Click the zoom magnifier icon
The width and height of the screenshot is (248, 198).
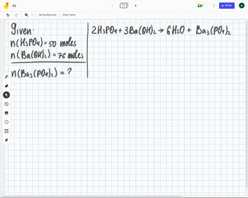tap(26, 15)
